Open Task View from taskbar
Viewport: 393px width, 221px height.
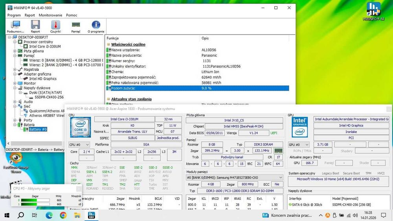click(35, 215)
